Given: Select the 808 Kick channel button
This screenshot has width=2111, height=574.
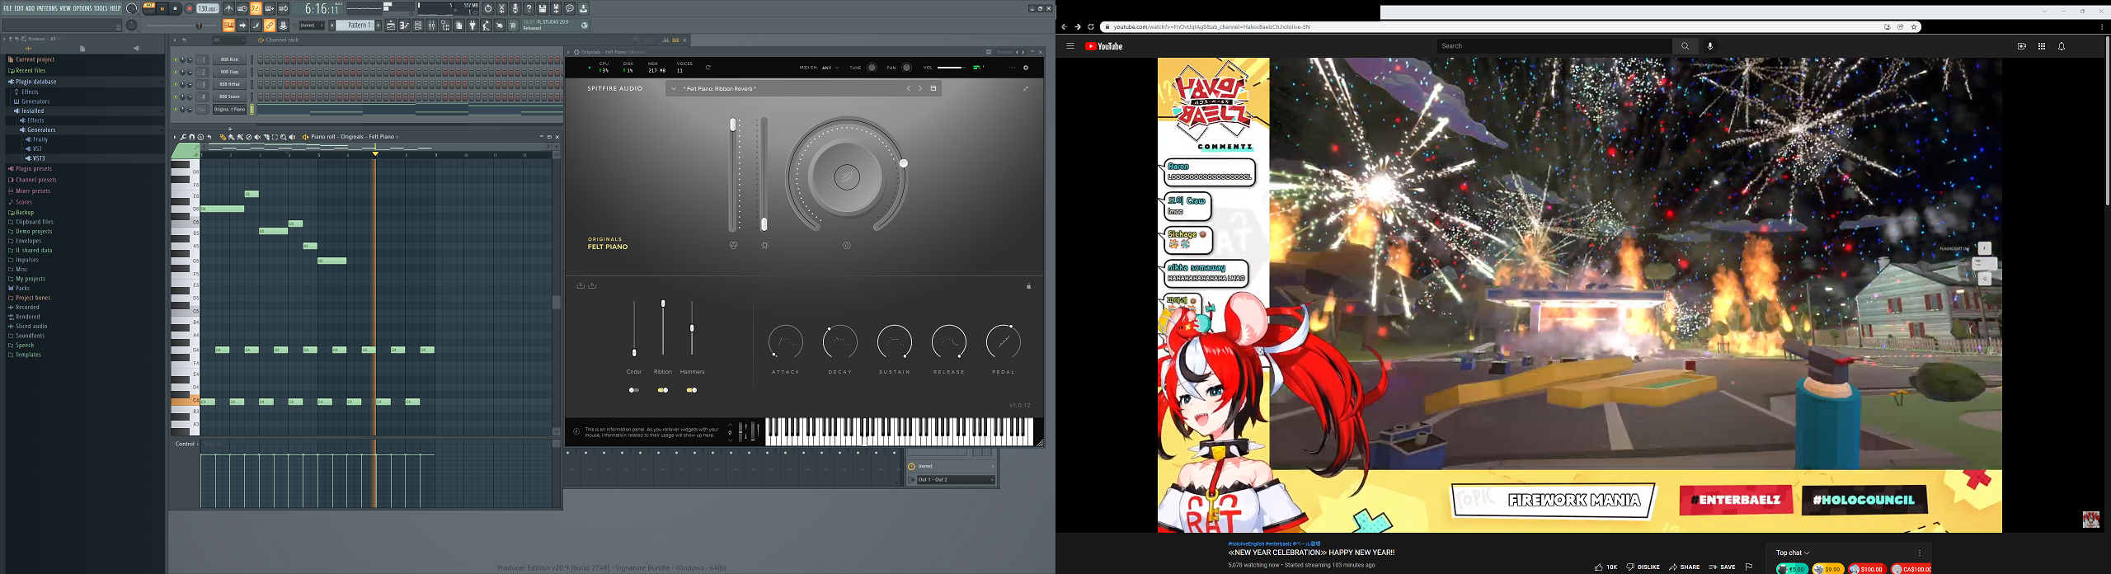Looking at the screenshot, I should pyautogui.click(x=229, y=59).
